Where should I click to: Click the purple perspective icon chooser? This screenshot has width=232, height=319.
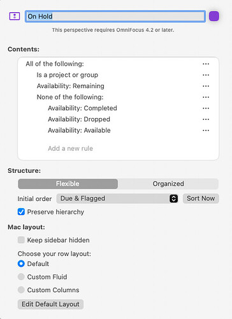point(15,16)
